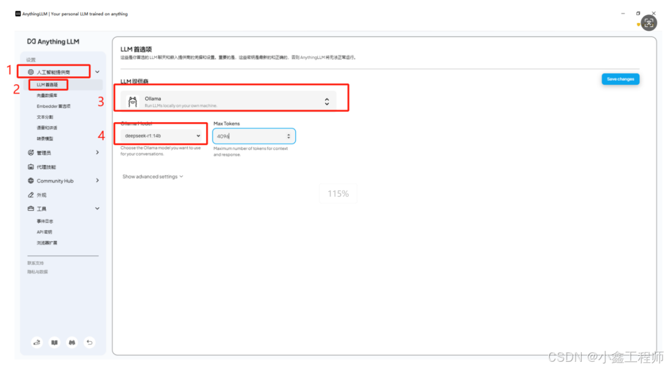
Task: Expand the 管理员 admin section chevron
Action: pyautogui.click(x=98, y=152)
